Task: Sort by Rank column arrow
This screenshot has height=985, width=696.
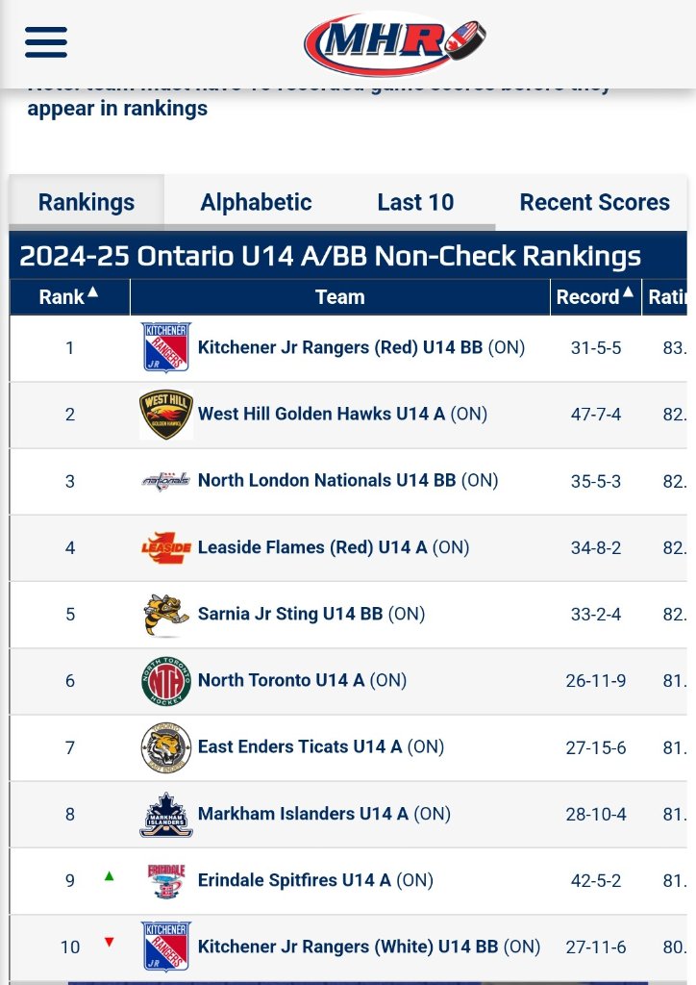Action: pos(93,292)
